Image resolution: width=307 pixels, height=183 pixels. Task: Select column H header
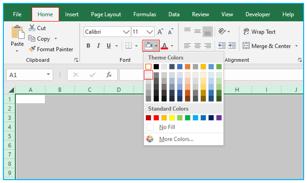[237, 90]
